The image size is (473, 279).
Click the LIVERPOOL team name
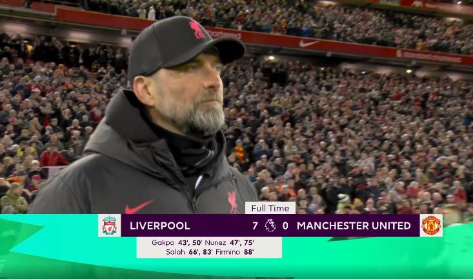tap(160, 226)
